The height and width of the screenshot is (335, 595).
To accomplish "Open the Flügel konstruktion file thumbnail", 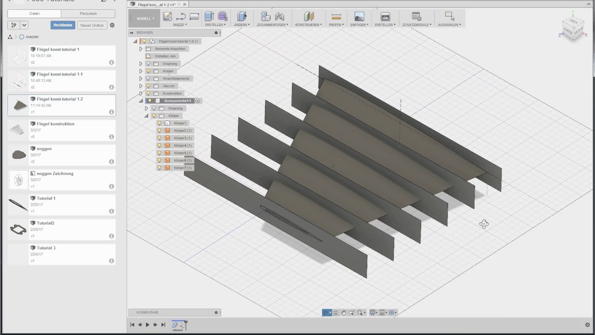I will click(x=19, y=130).
